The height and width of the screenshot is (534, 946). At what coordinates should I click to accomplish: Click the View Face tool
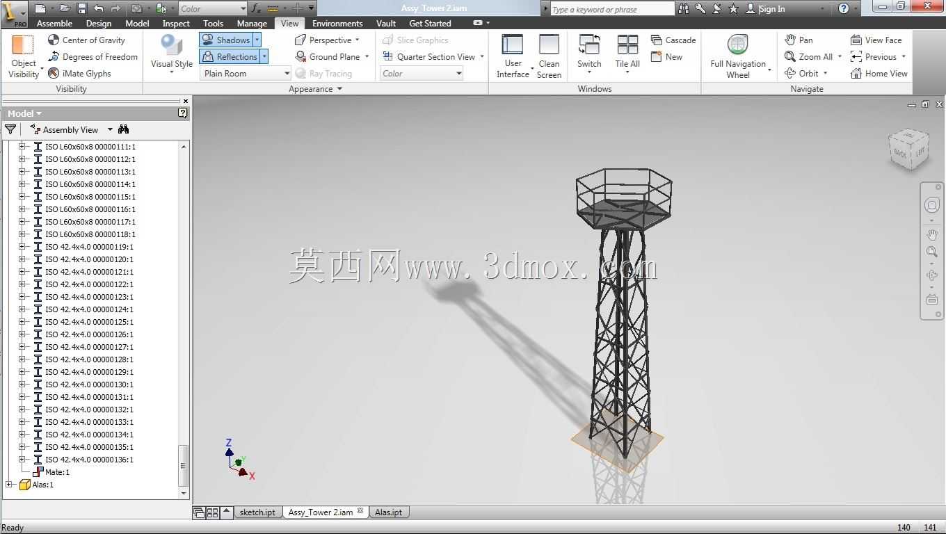(876, 40)
